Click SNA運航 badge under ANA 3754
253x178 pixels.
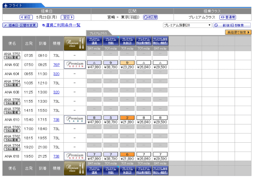[12, 85]
